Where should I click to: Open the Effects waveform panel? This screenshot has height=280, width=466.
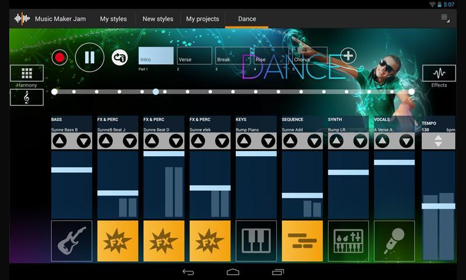[439, 73]
